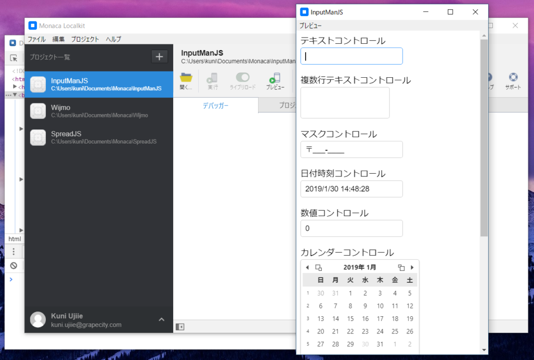Select January 1 in the calendar
This screenshot has height=360, width=534.
350,293
